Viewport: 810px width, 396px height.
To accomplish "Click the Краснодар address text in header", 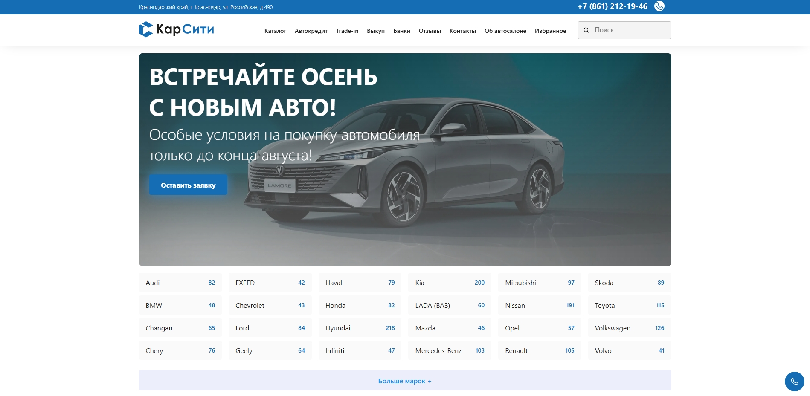I will tap(206, 7).
